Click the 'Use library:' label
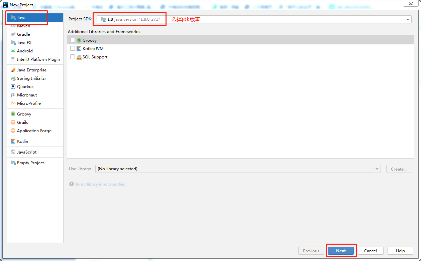Viewport: 421px width, 261px height. pyautogui.click(x=80, y=169)
